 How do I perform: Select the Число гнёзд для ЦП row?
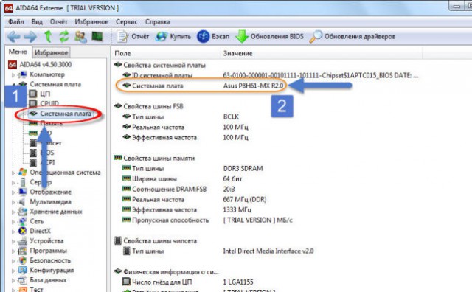[x=187, y=282]
